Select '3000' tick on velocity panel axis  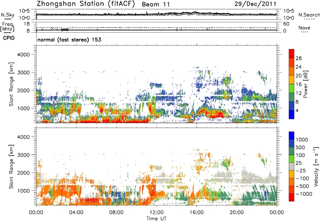(x=23, y=155)
